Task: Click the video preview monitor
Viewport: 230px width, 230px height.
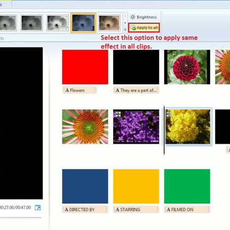Action: (x=21, y=123)
